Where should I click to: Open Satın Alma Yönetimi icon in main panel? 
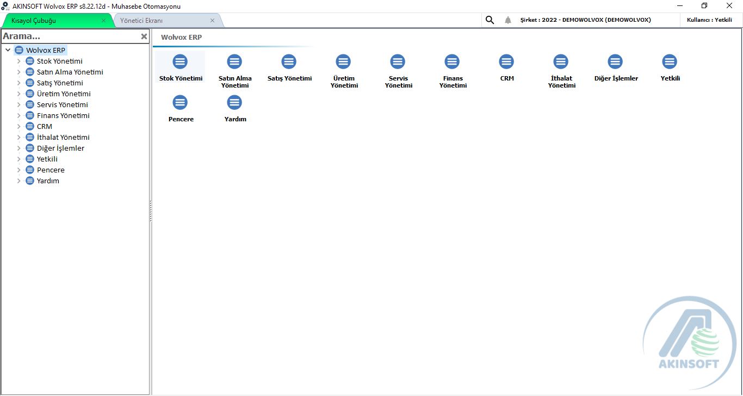[234, 61]
